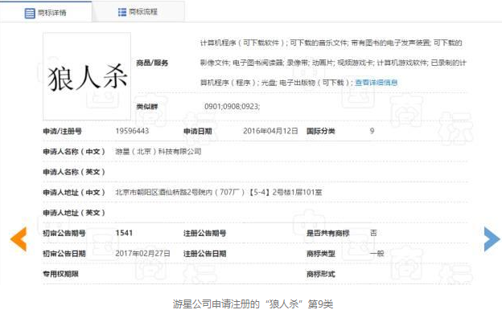Click the 申请人地址（中文） label
The width and height of the screenshot is (502, 318).
pyautogui.click(x=74, y=193)
